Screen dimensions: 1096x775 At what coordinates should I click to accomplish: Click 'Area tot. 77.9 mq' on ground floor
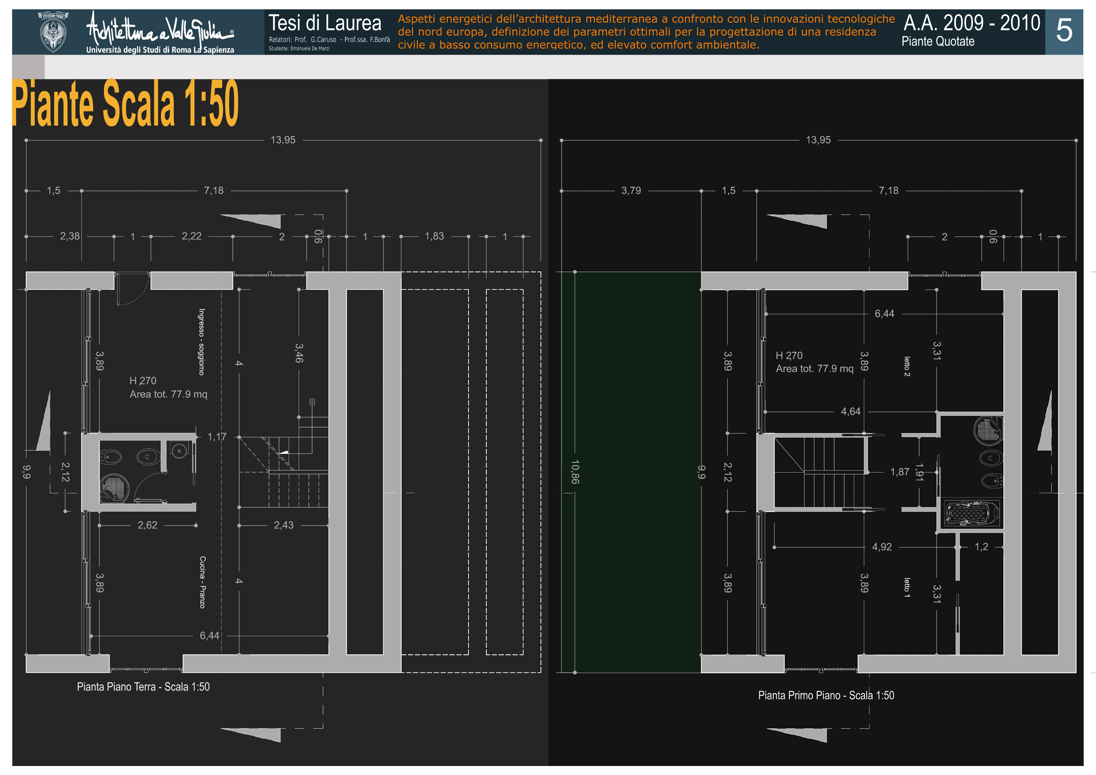click(x=168, y=394)
